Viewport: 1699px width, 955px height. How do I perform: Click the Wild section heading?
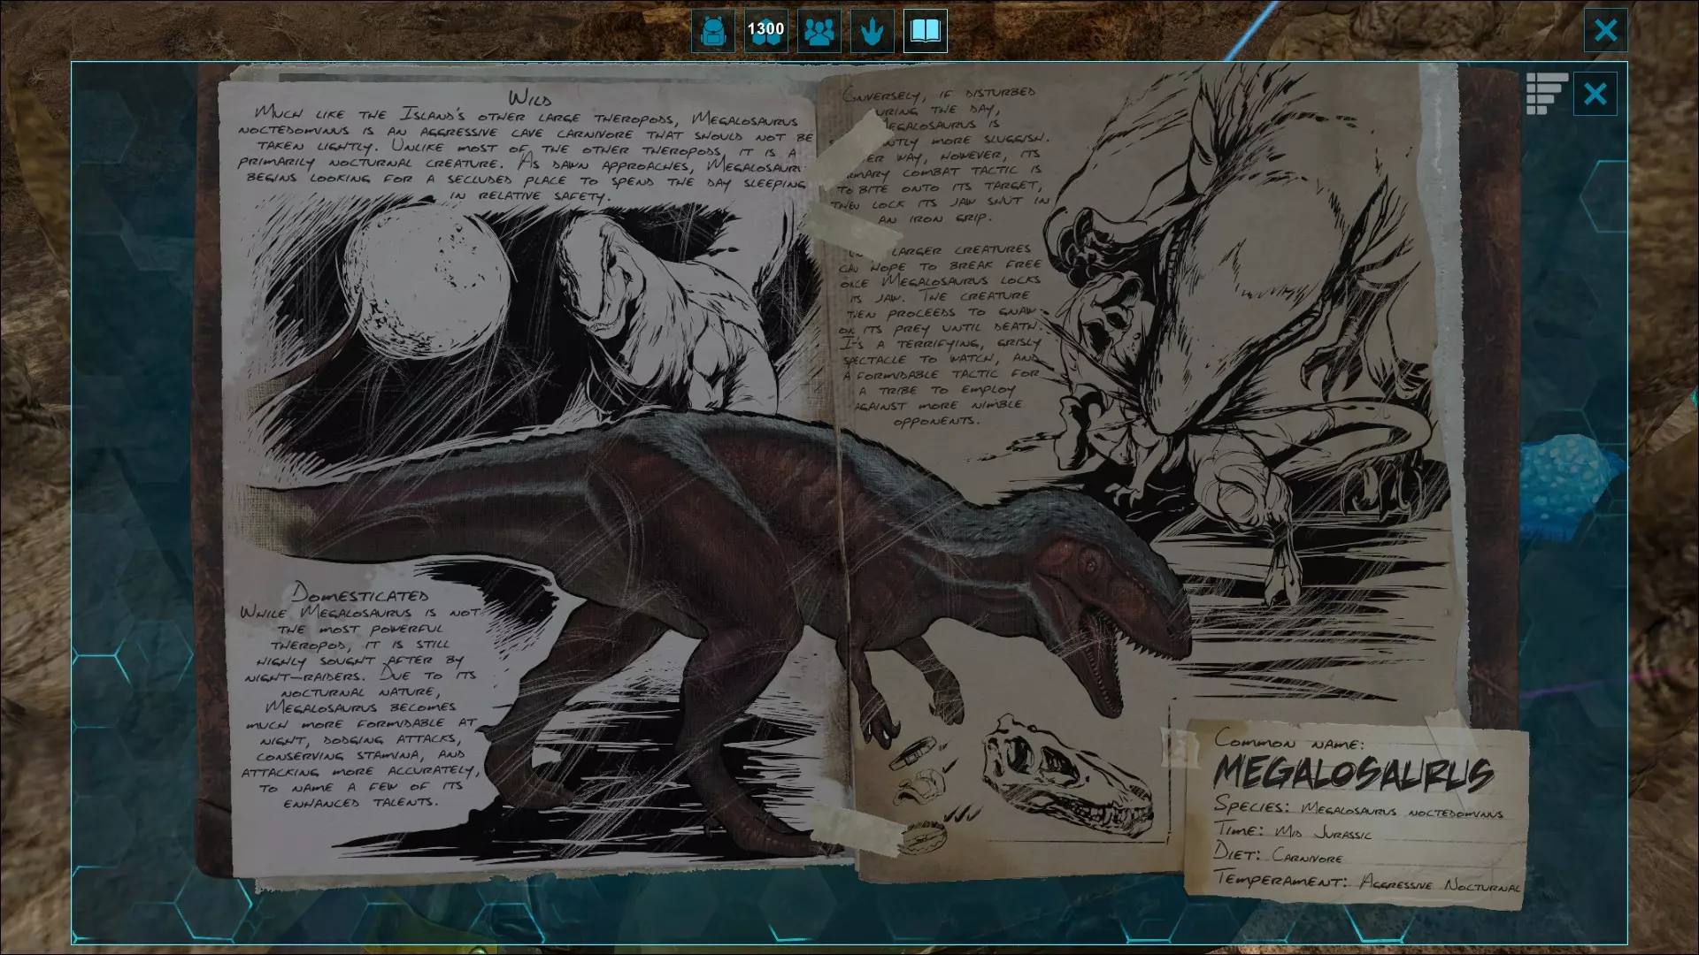(529, 98)
